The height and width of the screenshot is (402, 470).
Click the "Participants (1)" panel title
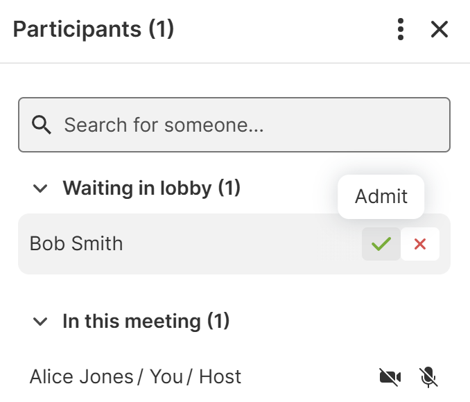click(x=94, y=29)
